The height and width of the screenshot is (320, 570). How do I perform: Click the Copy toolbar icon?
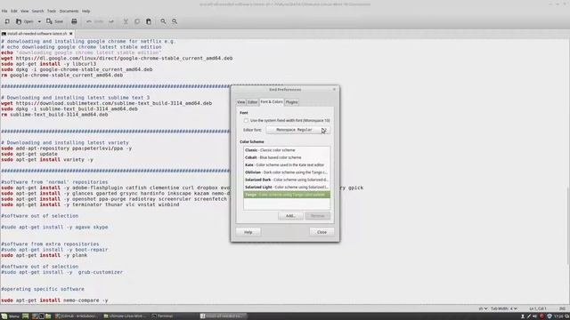coord(137,21)
